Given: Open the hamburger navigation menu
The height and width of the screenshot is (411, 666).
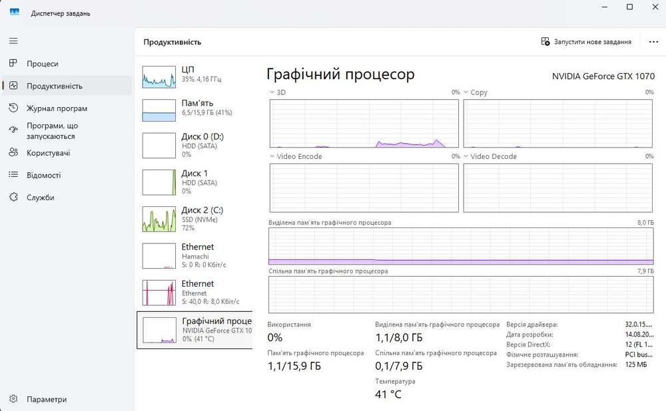Looking at the screenshot, I should pyautogui.click(x=13, y=41).
